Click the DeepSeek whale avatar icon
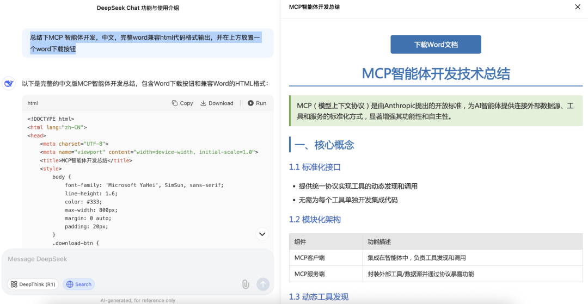 click(8, 84)
